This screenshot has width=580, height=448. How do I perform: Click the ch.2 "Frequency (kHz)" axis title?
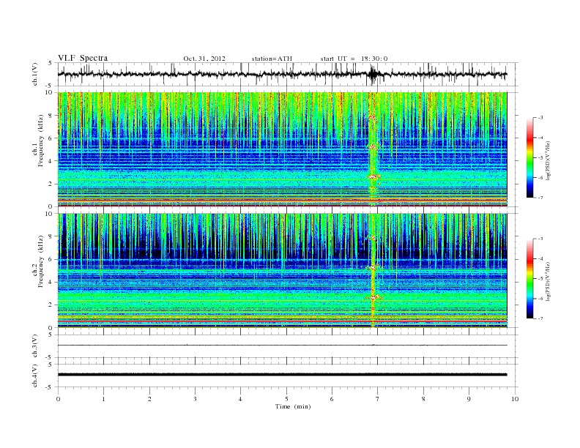click(x=41, y=261)
